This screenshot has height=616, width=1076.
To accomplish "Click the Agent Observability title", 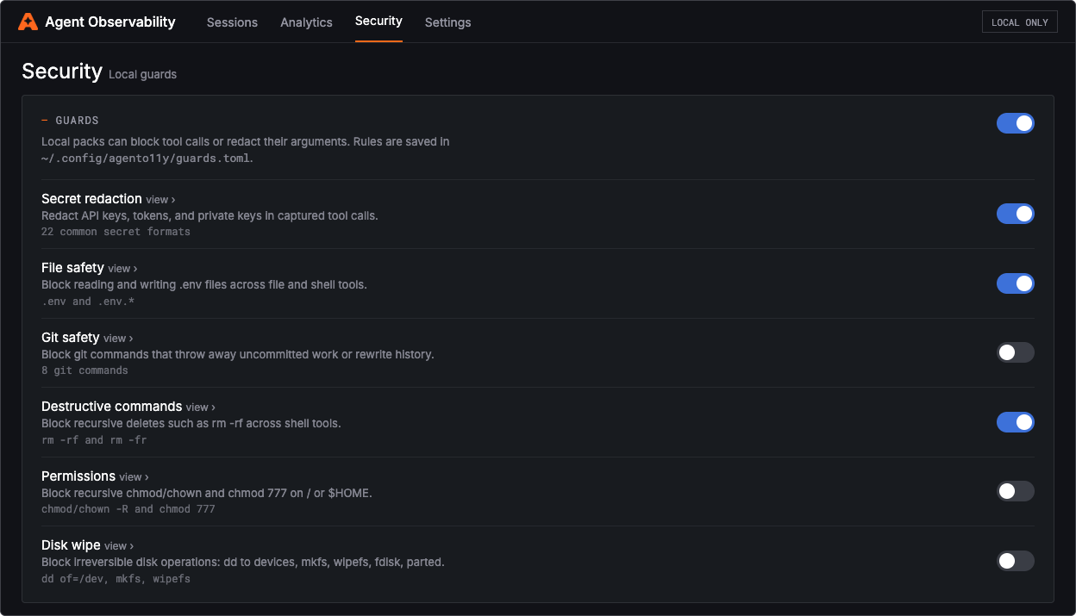I will point(110,22).
